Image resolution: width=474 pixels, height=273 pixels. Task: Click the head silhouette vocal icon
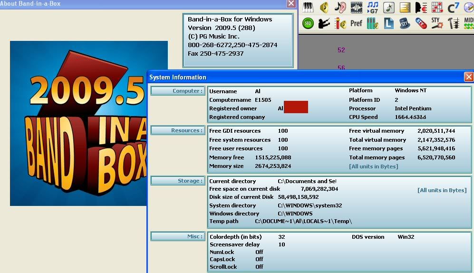(421, 7)
